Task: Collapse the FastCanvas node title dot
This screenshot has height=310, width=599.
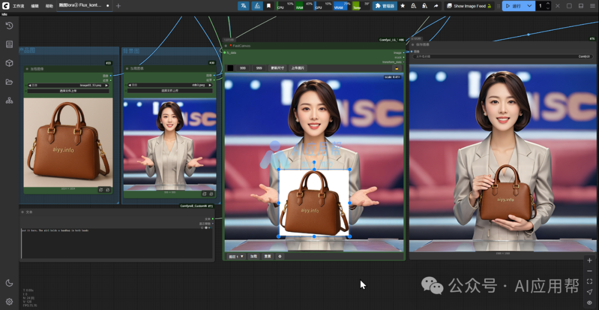Action: click(226, 45)
